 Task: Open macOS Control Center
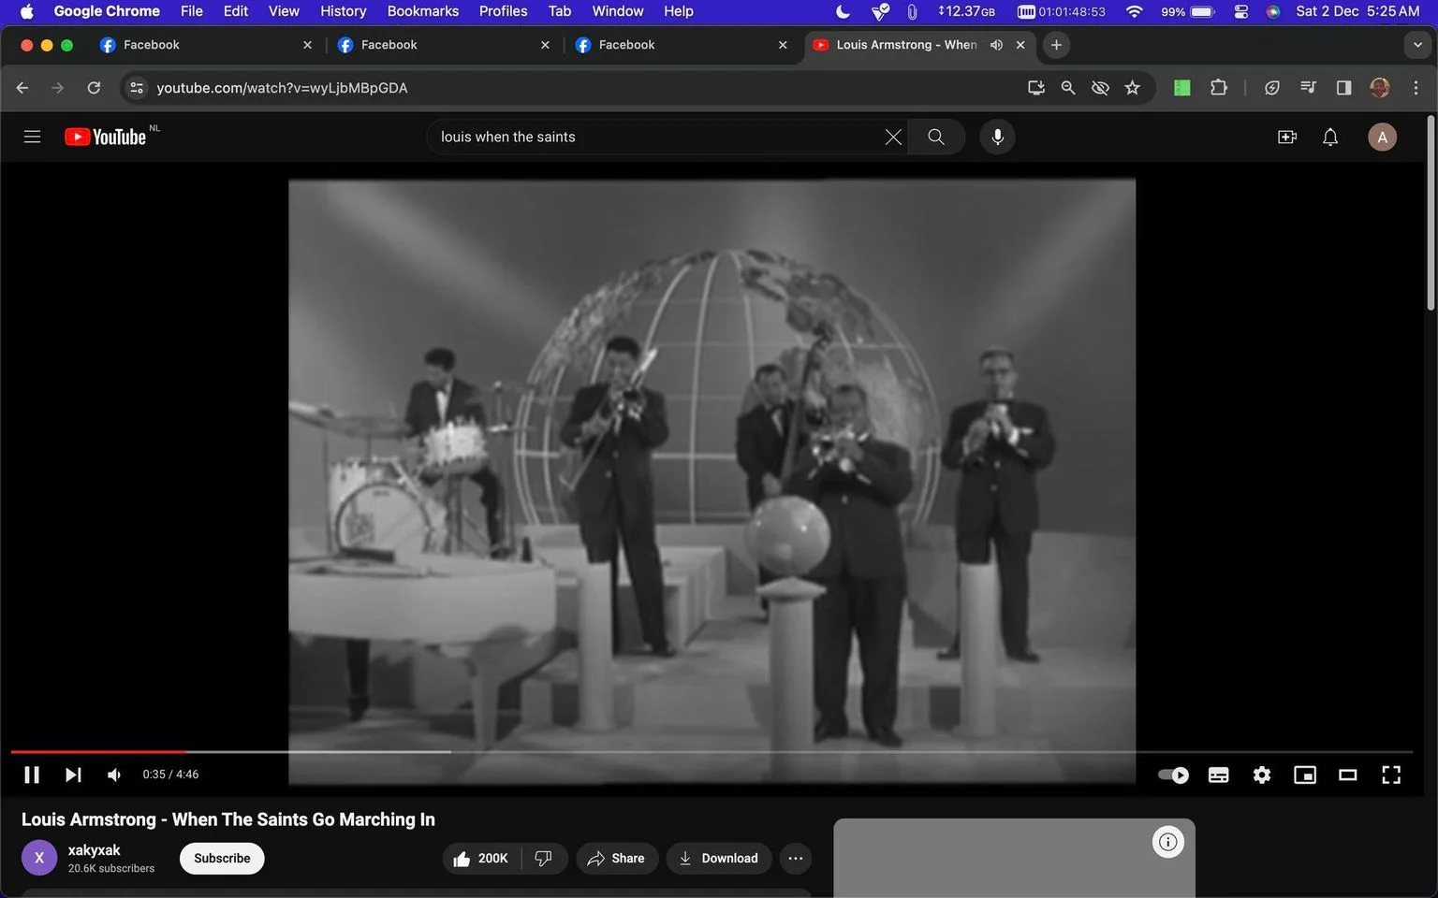click(1240, 11)
